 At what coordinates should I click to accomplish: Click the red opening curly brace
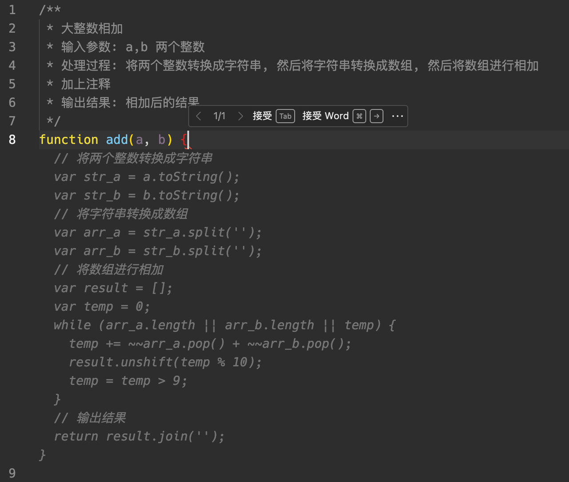(x=184, y=139)
